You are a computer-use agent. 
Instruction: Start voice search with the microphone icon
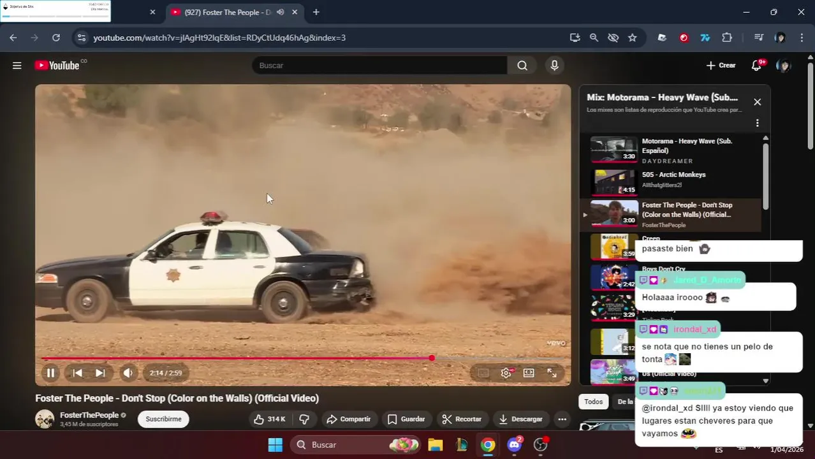(554, 66)
